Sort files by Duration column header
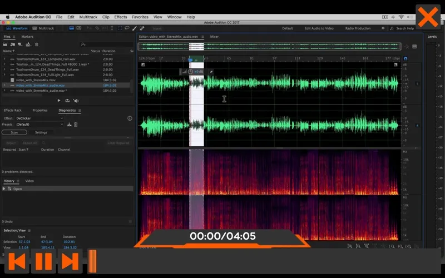Screen dimensions: 445x278 pyautogui.click(x=108, y=51)
